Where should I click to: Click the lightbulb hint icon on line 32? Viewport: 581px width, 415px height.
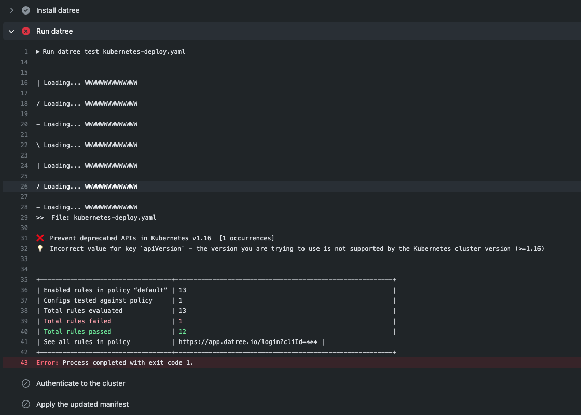[40, 248]
